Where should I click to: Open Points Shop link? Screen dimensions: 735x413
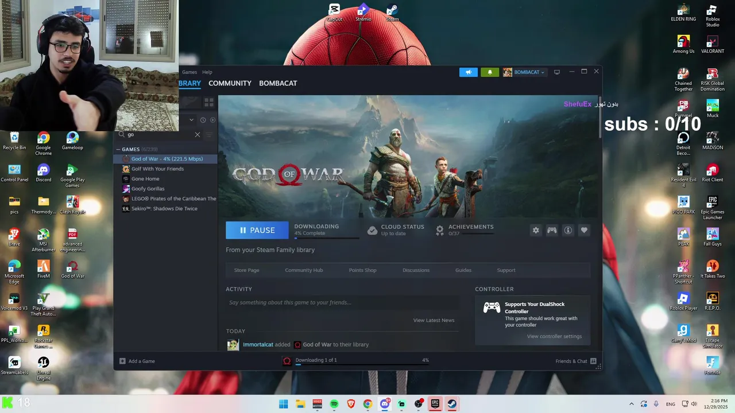[x=363, y=270]
